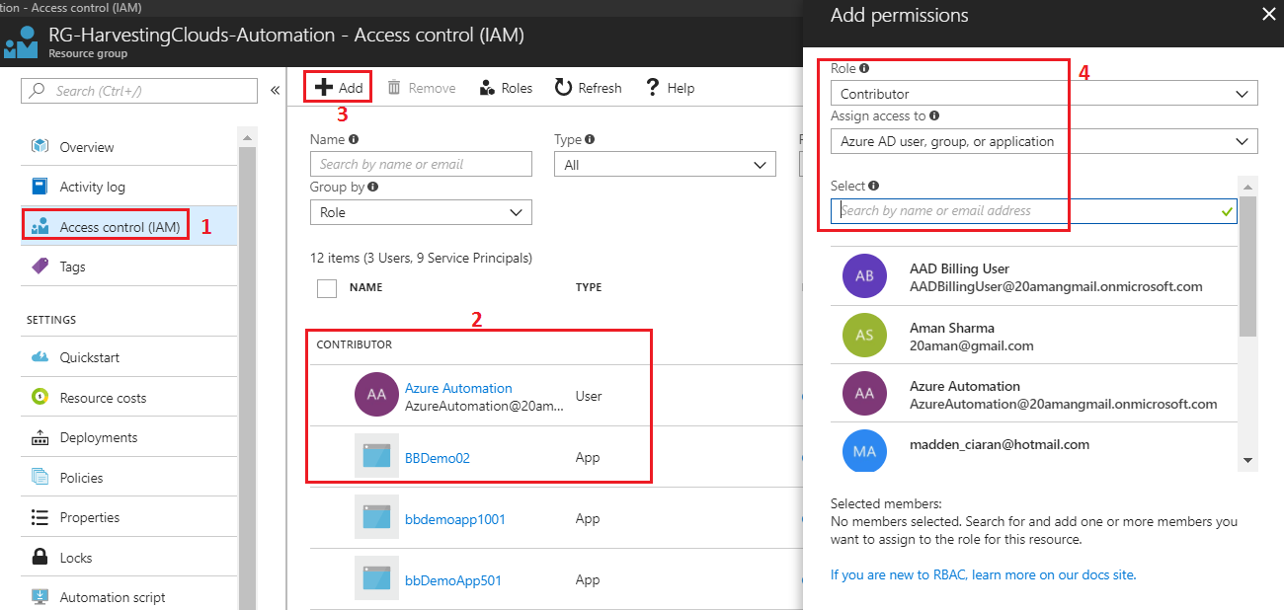Viewport: 1284px width, 610px height.
Task: Click the Overview cube icon in sidebar
Action: (40, 146)
